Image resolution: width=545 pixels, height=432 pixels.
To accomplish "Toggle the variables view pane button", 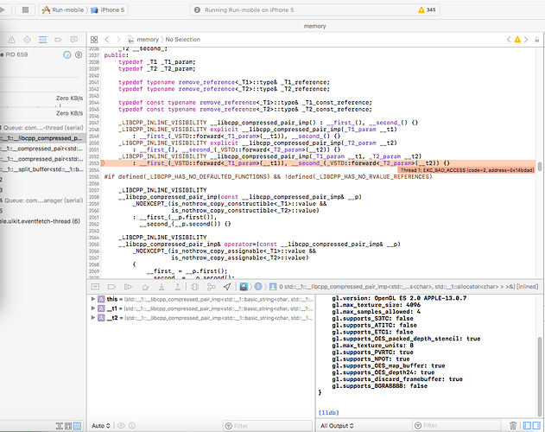I will 526,425.
